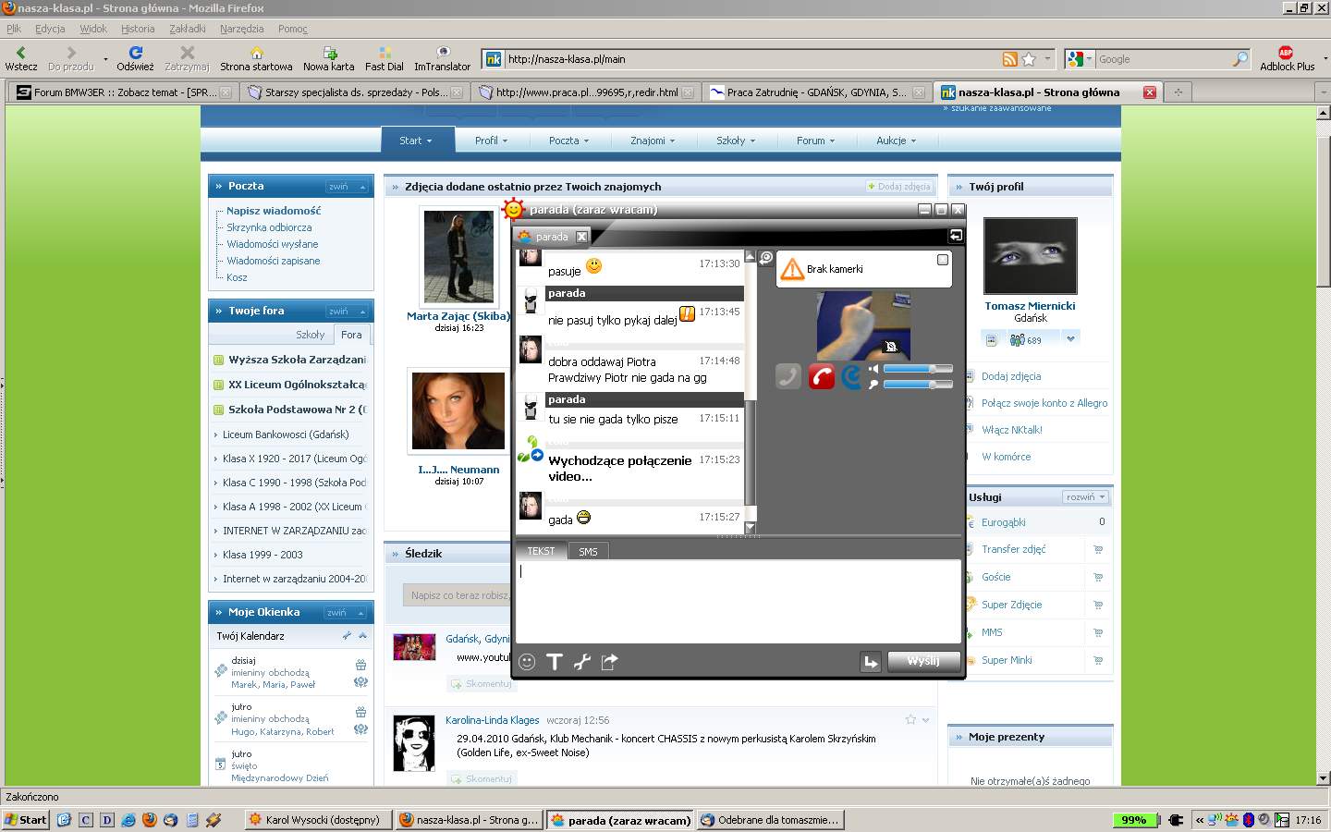Open Skrzynka odbiorcza link
Viewport: 1331px width, 832px height.
click(269, 227)
